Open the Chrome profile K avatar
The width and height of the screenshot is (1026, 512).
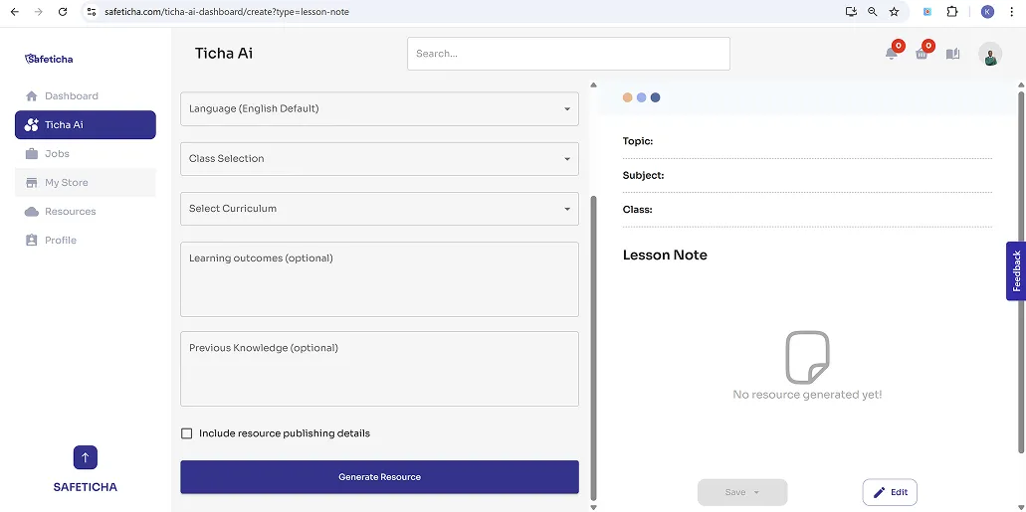click(987, 12)
